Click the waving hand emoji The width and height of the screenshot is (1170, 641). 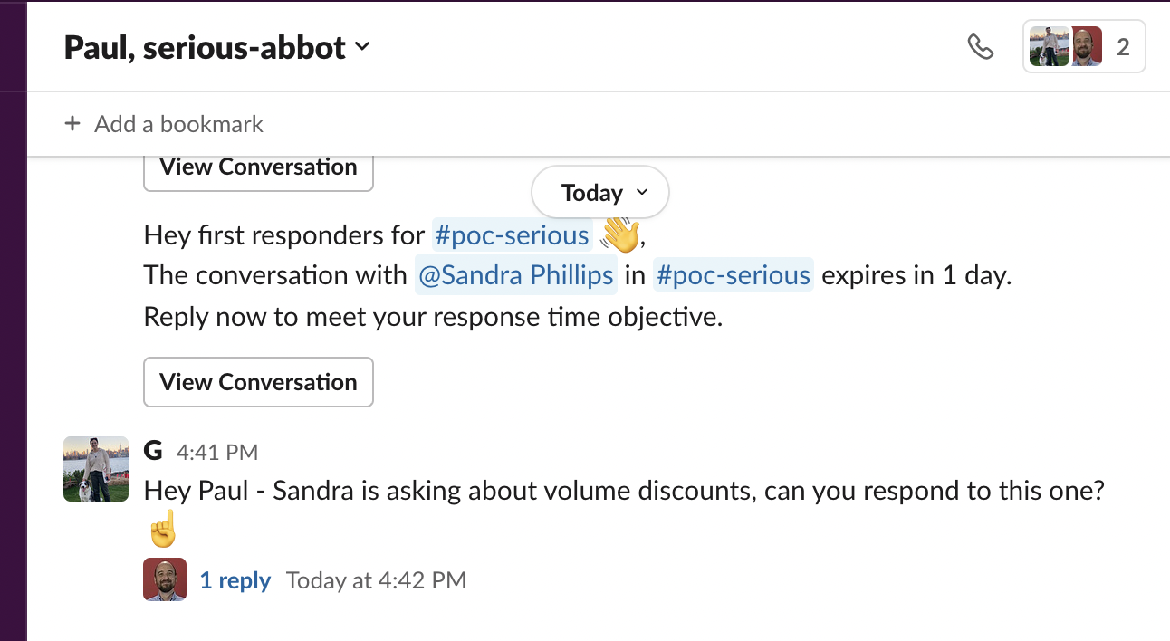click(x=620, y=235)
